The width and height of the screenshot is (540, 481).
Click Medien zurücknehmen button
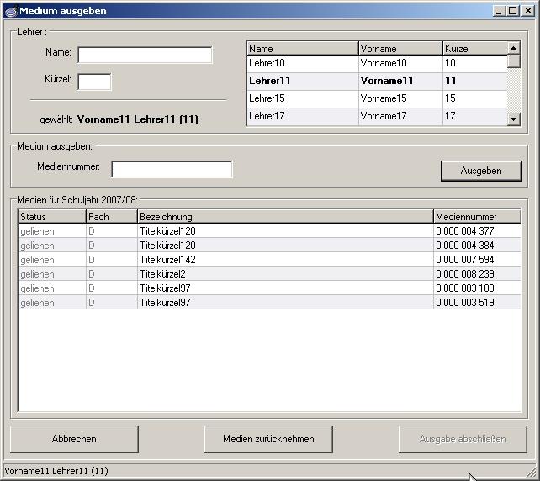coord(268,439)
